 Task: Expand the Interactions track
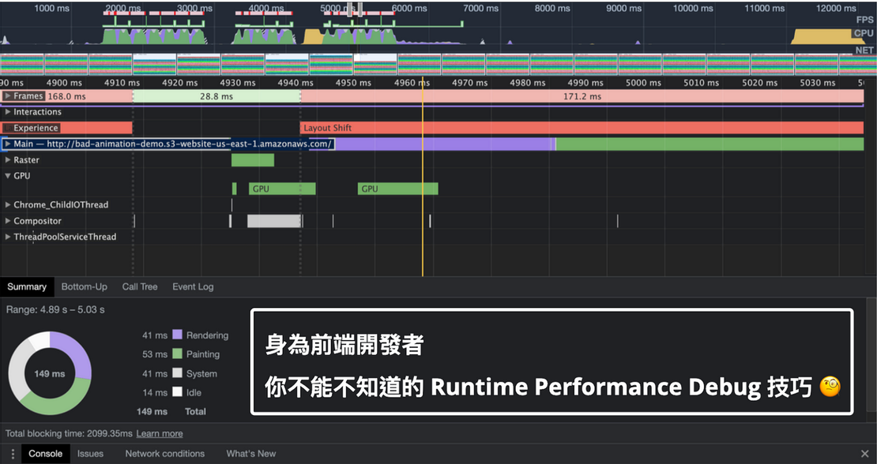8,112
